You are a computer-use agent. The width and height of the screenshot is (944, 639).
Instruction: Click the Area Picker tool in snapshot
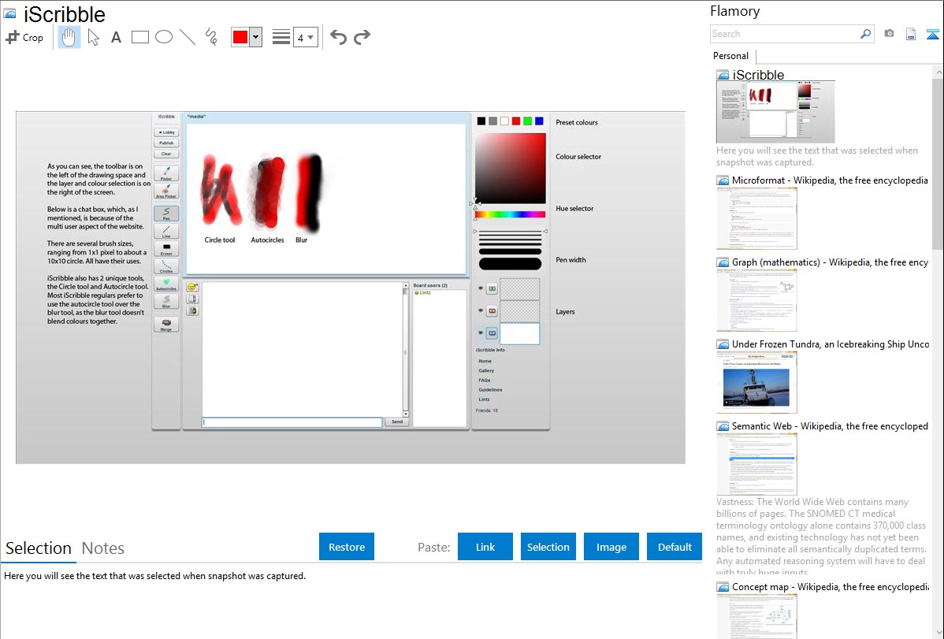pos(166,191)
